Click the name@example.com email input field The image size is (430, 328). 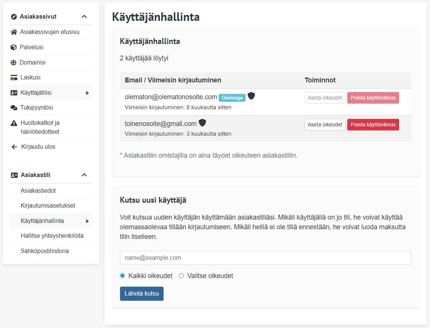265,258
